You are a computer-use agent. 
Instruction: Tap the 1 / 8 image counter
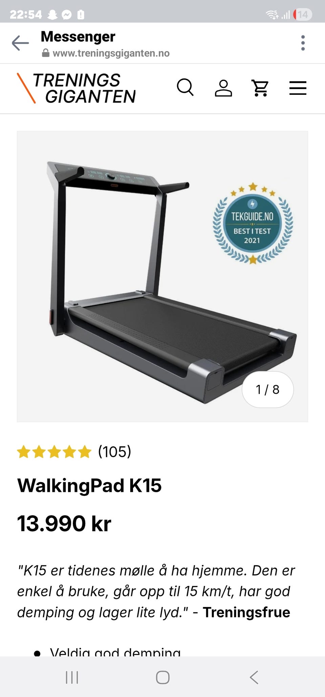[267, 390]
